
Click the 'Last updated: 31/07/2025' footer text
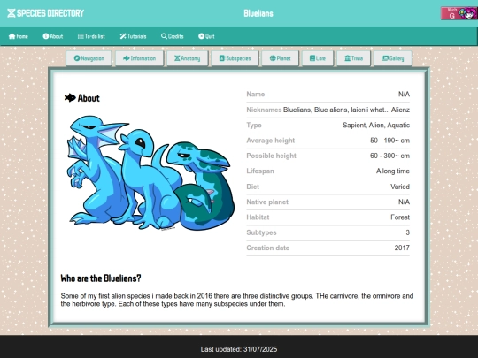(x=239, y=349)
